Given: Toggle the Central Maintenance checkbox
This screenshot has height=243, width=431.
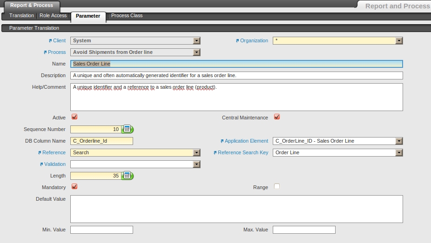Looking at the screenshot, I should [277, 117].
